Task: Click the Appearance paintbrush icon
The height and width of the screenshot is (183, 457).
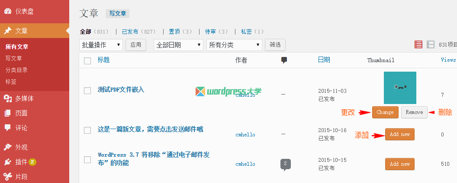Action: click(x=8, y=147)
